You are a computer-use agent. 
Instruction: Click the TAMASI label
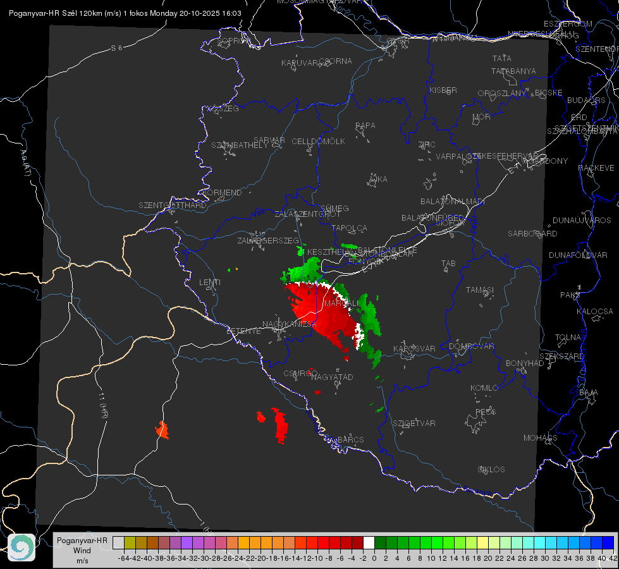[x=480, y=290]
